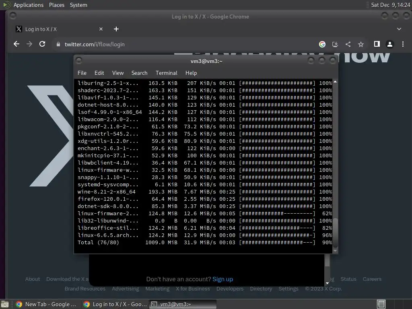Click the firefox-120.0.1 download line
The width and height of the screenshot is (412, 309).
pos(205,199)
